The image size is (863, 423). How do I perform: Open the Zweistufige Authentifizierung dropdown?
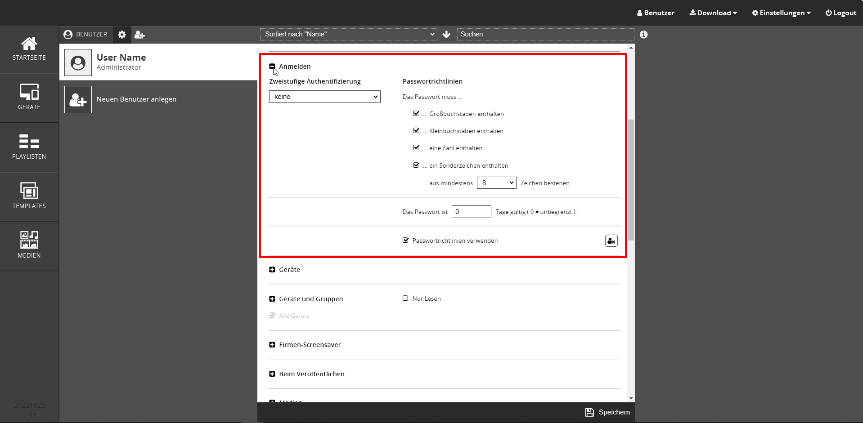click(324, 97)
